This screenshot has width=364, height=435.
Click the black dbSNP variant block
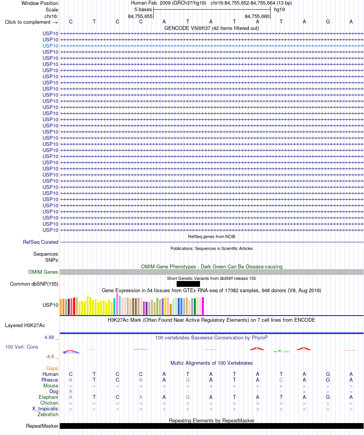pyautogui.click(x=188, y=284)
